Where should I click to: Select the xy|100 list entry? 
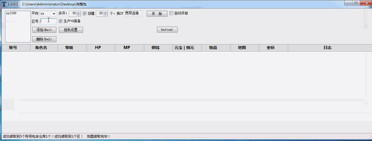click(11, 13)
